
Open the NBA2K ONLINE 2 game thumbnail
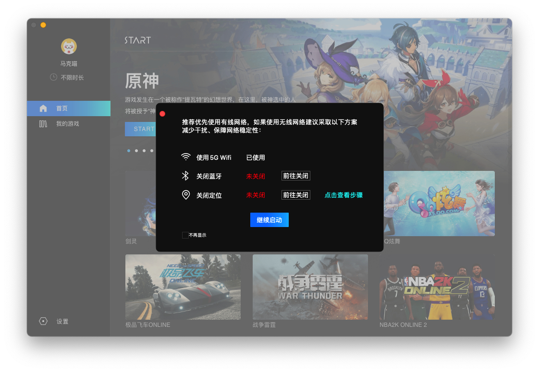[437, 287]
